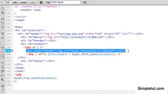Click Collapse Selection icon

click(x=3, y=23)
